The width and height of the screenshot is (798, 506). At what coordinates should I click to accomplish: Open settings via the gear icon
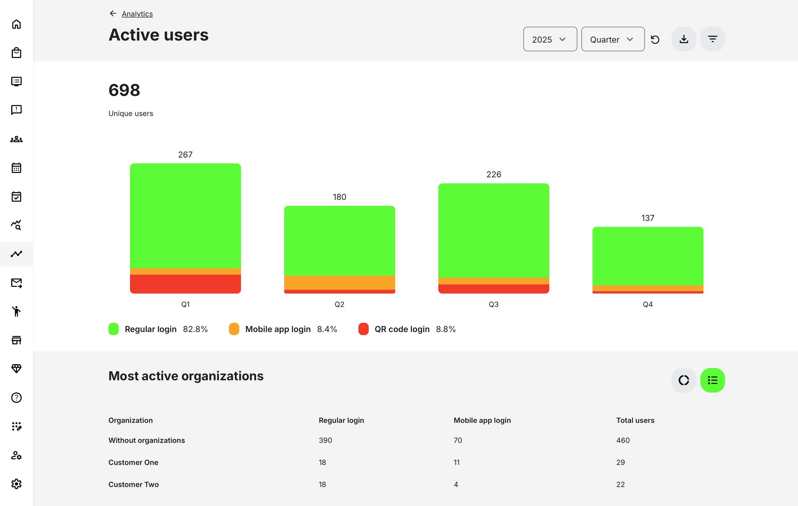click(16, 484)
